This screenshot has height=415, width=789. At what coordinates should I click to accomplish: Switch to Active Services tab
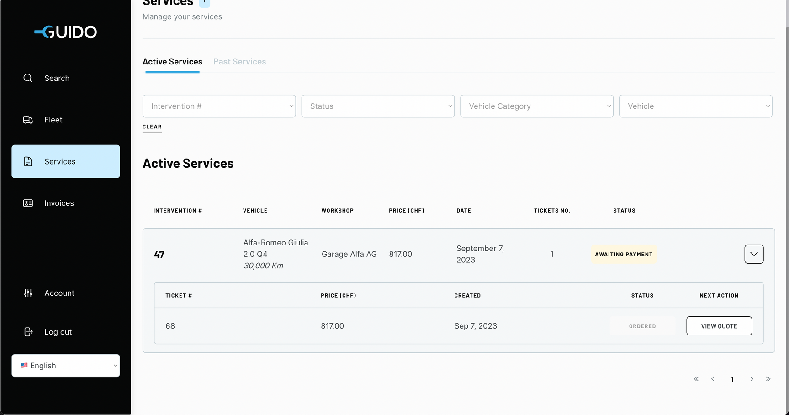tap(172, 62)
